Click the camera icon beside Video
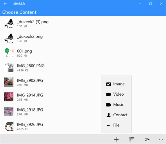Screen dimensions: 166x144 coord(109,94)
